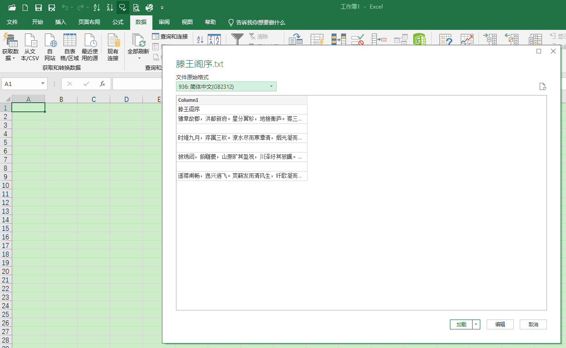The image size is (566, 348).
Task: Maximize the import preview dialog
Action: click(x=539, y=51)
